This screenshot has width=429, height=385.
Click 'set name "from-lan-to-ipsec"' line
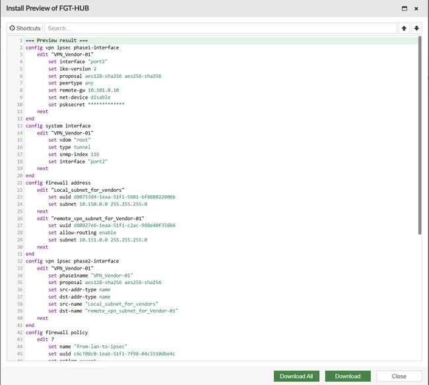88,347
